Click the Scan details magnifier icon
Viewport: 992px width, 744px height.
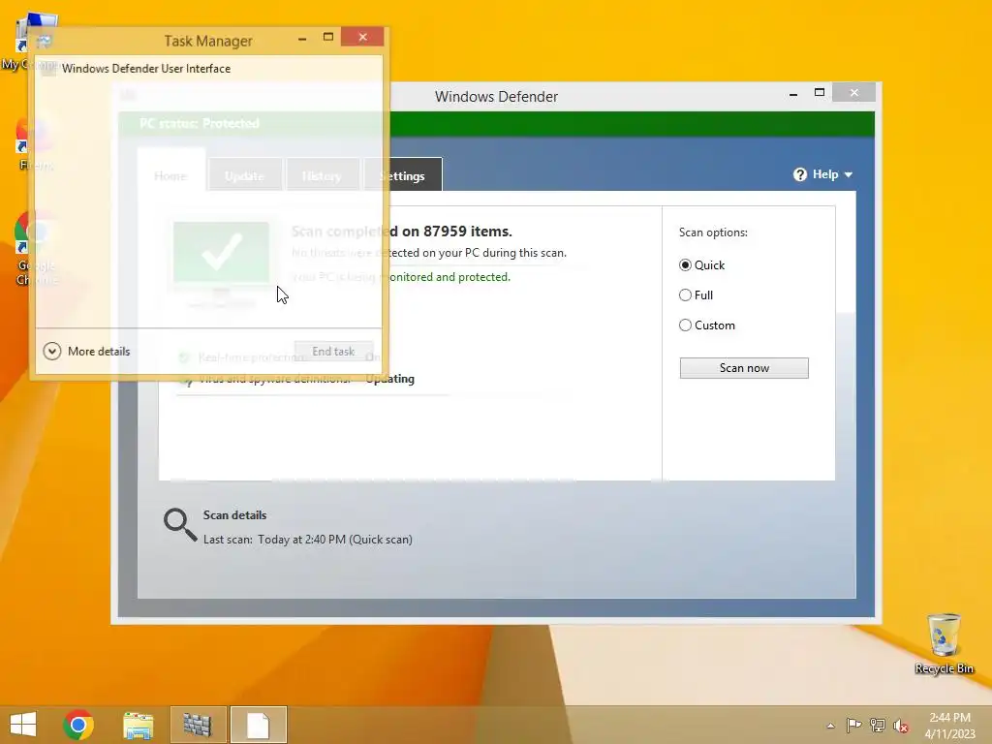coord(179,525)
